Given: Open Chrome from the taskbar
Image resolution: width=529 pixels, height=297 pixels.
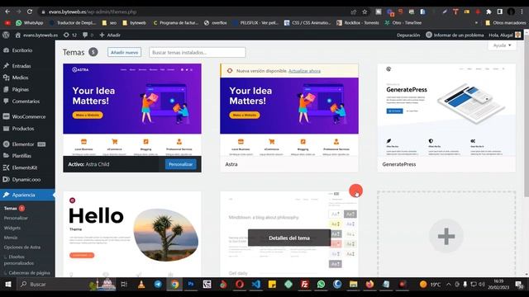Looking at the screenshot, I should click(x=174, y=284).
